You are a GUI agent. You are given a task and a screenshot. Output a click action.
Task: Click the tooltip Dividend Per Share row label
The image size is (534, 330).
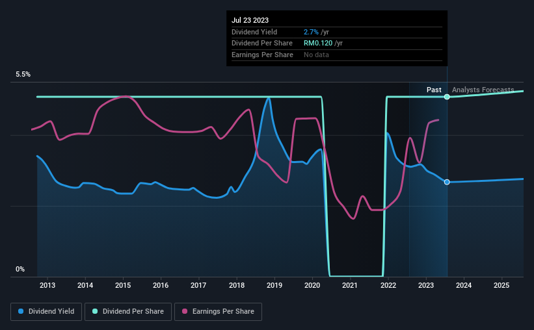click(x=262, y=44)
